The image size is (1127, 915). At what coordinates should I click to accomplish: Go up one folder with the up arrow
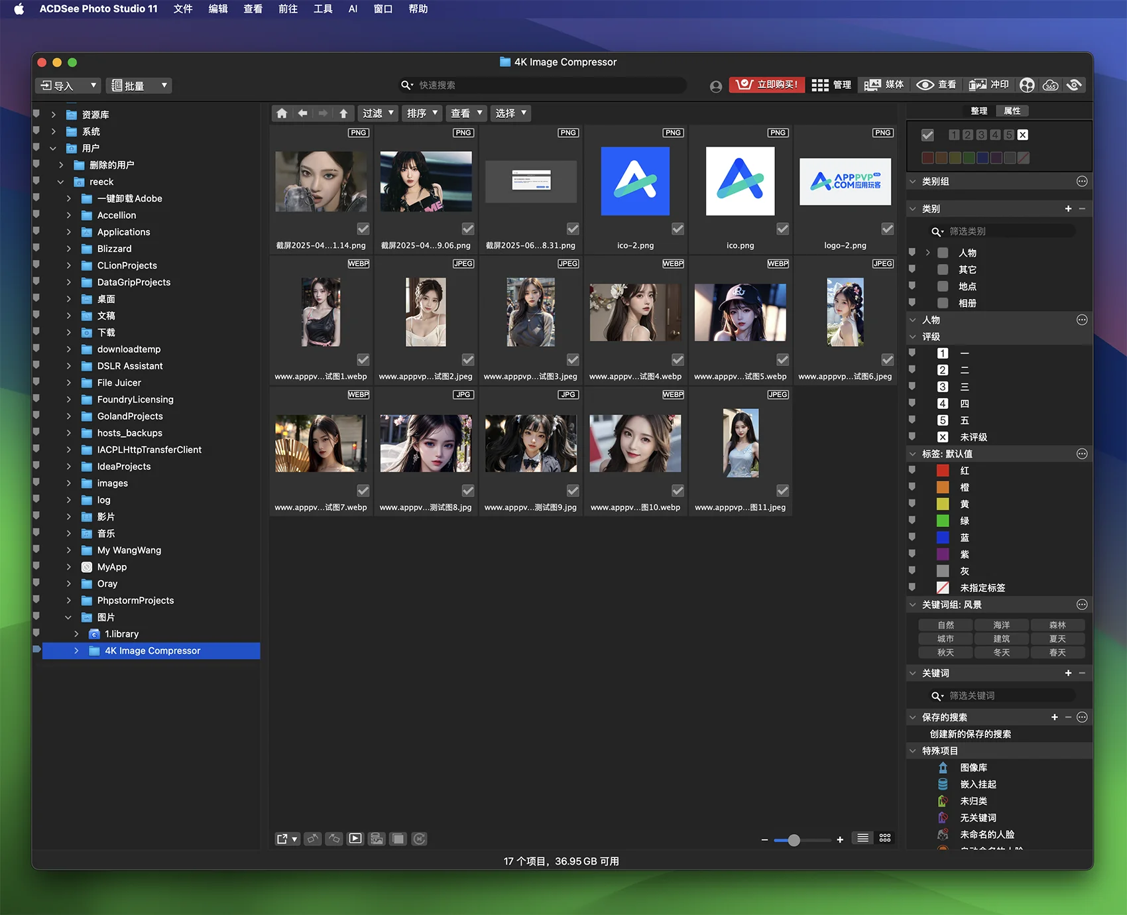click(x=343, y=113)
